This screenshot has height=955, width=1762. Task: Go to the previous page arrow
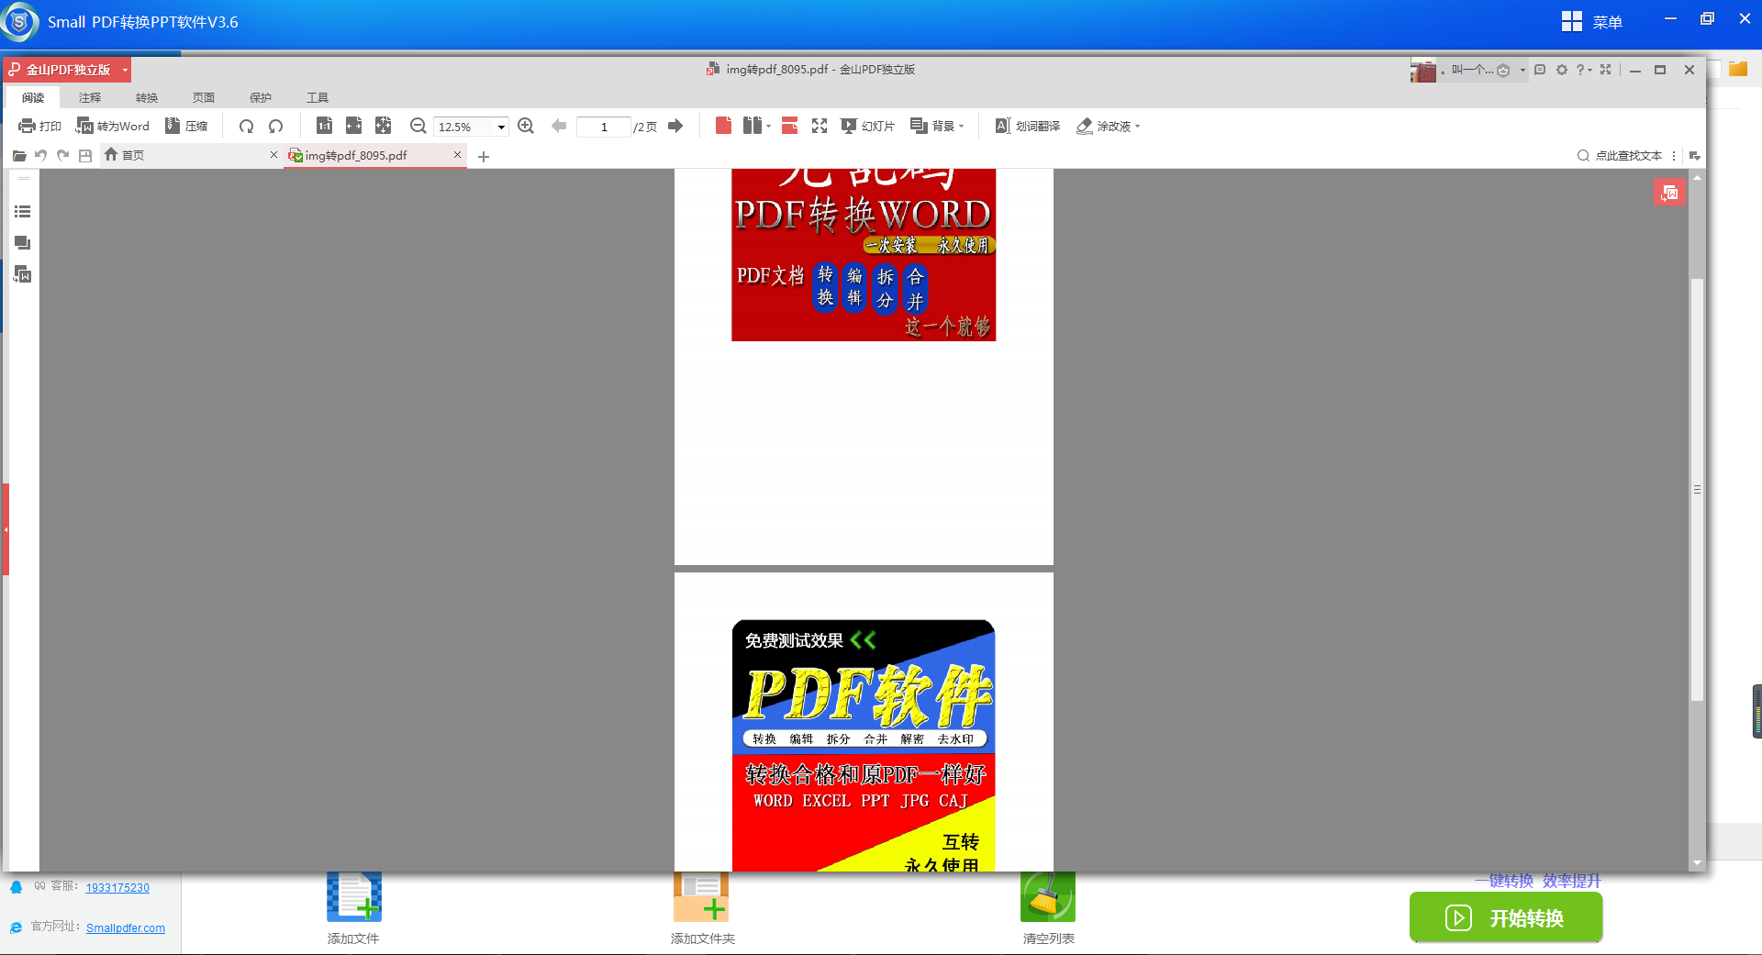click(x=559, y=127)
